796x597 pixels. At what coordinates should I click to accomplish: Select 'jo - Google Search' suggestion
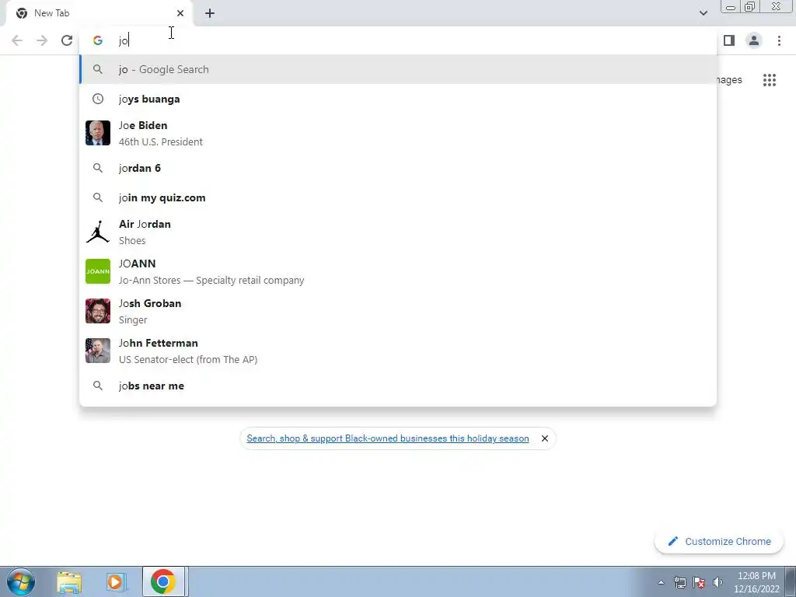pyautogui.click(x=398, y=69)
